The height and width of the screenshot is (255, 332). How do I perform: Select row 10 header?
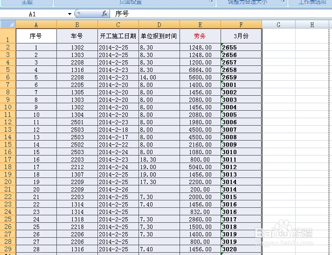[x=8, y=107]
